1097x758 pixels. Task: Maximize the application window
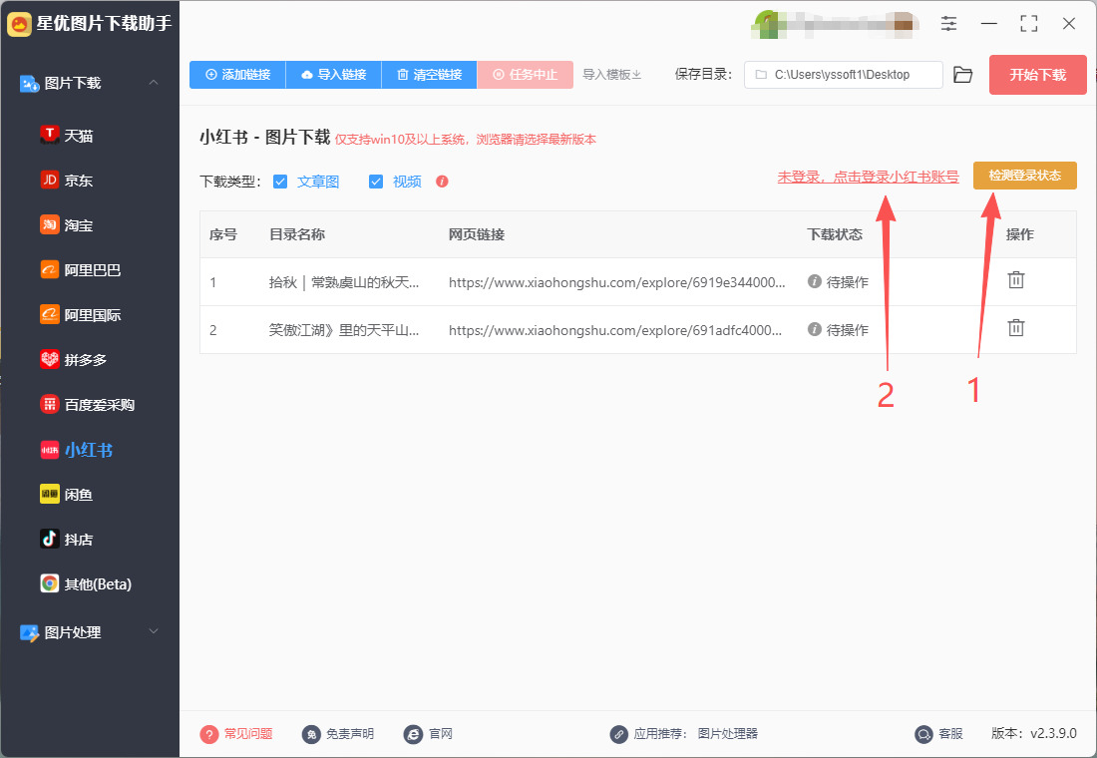point(1028,23)
